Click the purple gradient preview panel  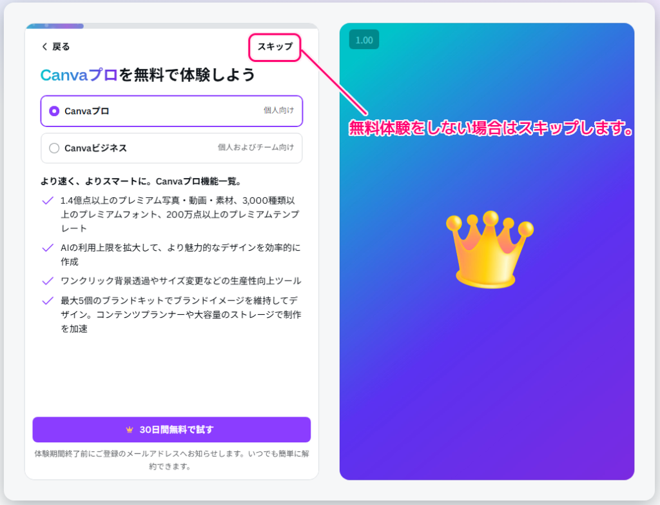pos(487,374)
